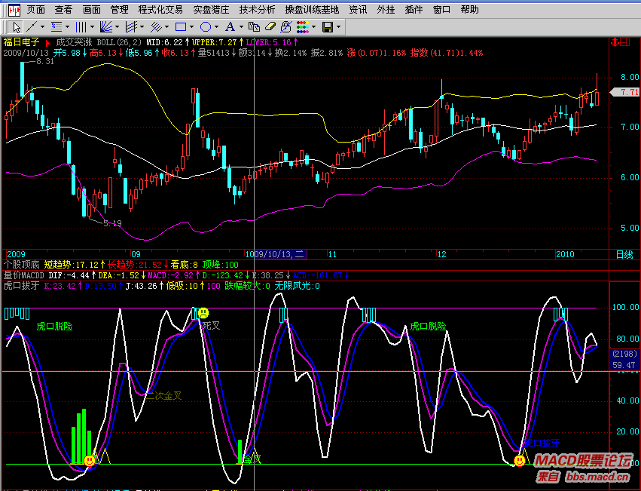The image size is (641, 491).
Task: Toggle the lock drawings icon
Action: click(286, 27)
